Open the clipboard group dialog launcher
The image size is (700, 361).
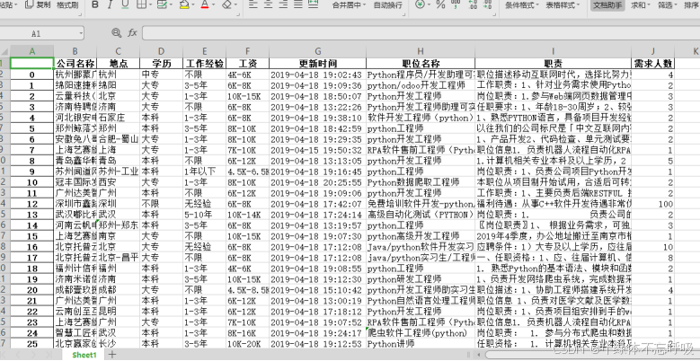tap(80, 14)
